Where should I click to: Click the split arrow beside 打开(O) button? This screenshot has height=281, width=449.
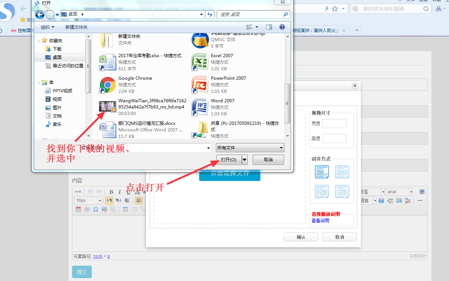pos(245,159)
